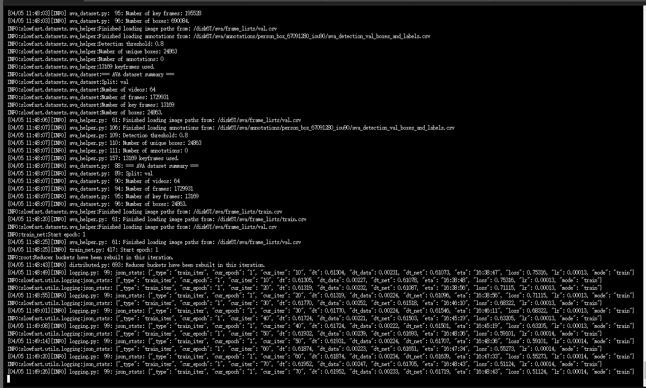Select the 11:48:06 ava_helper.py val.csv line

click(154, 120)
